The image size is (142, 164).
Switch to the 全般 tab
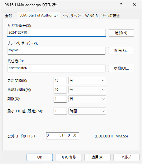tap(9, 16)
